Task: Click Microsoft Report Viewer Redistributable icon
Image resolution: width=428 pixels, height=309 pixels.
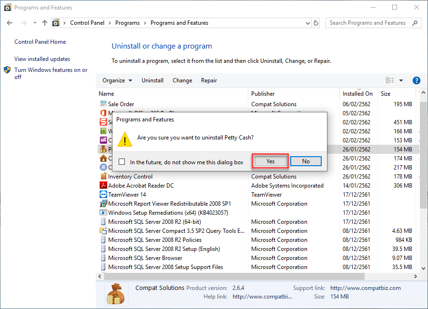Action: click(103, 203)
